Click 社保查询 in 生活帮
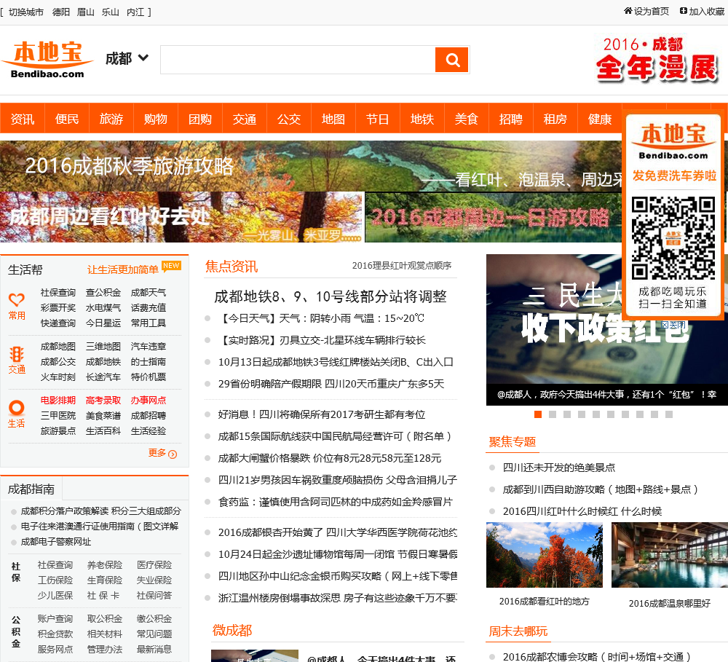Screen dimensions: 728x662 58,292
